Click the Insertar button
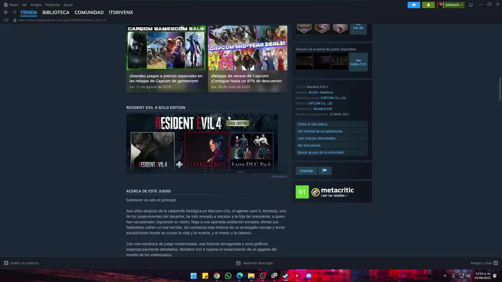Image resolution: width=502 pixels, height=282 pixels. point(306,171)
